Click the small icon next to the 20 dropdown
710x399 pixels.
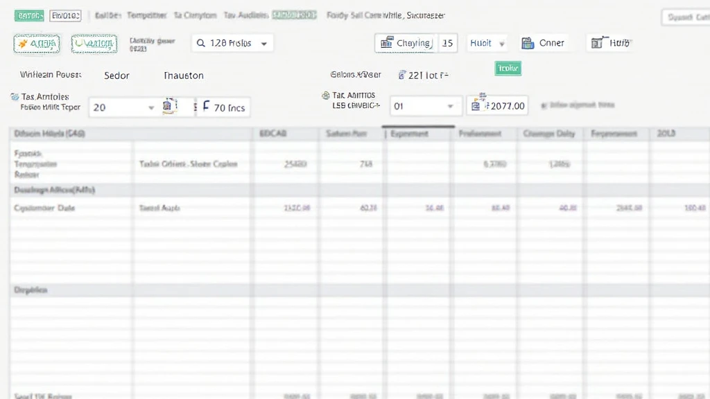click(x=168, y=107)
